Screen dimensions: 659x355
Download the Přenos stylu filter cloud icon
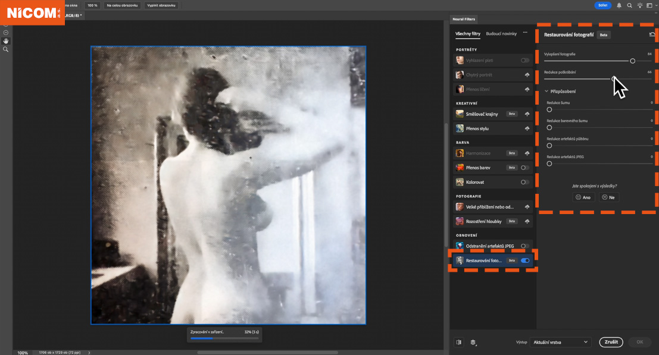527,128
